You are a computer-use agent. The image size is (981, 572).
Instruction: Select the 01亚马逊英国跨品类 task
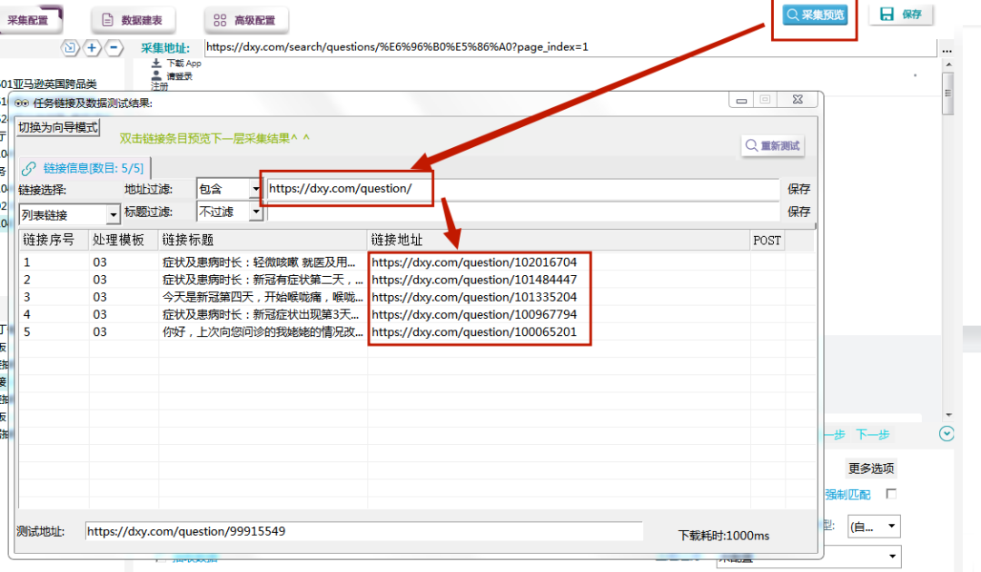(x=49, y=84)
